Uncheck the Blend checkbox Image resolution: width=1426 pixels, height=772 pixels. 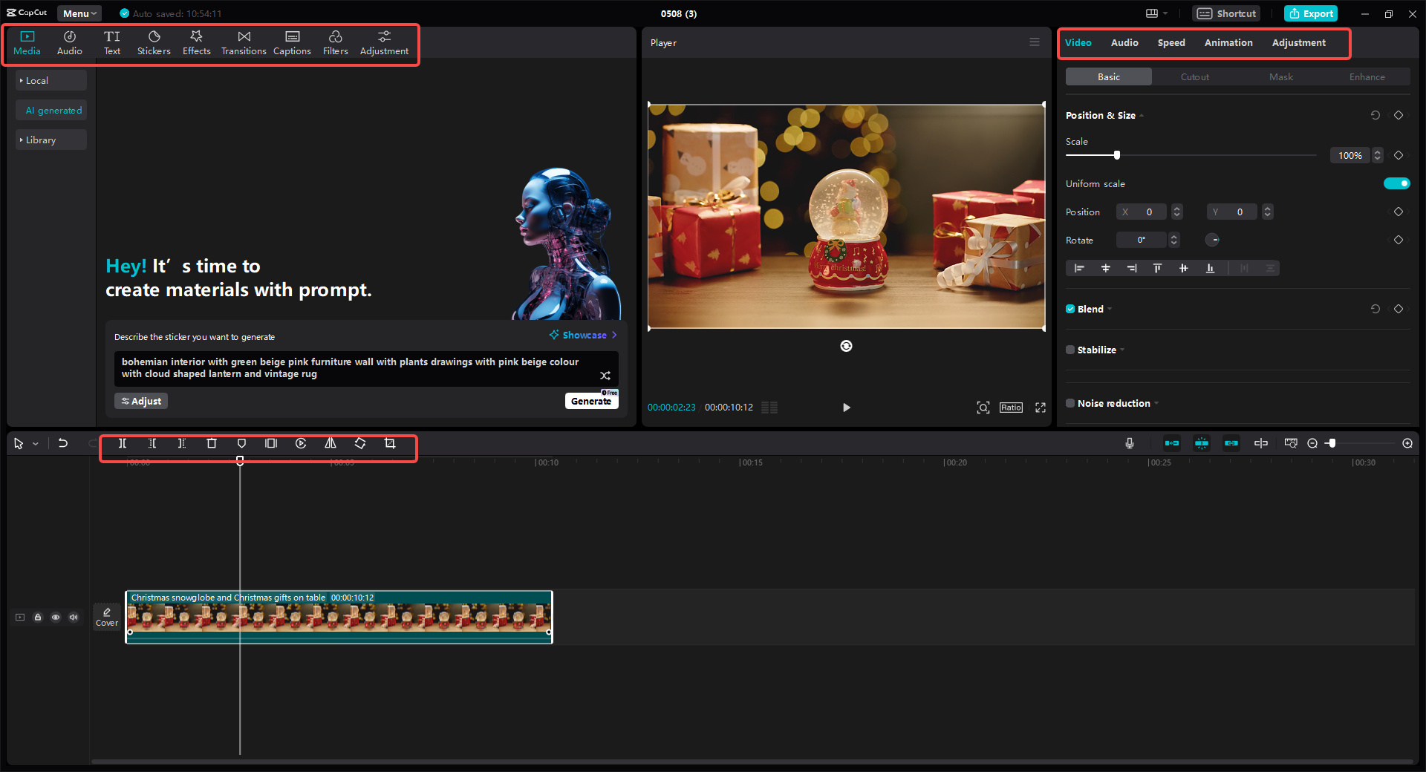coord(1070,309)
